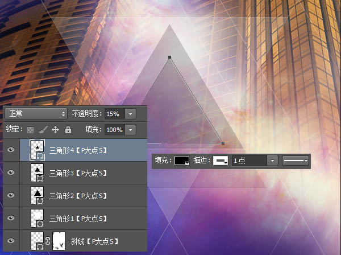Select layer name 三角形3【P大点S】
The image size is (341, 255).
[x=78, y=173]
